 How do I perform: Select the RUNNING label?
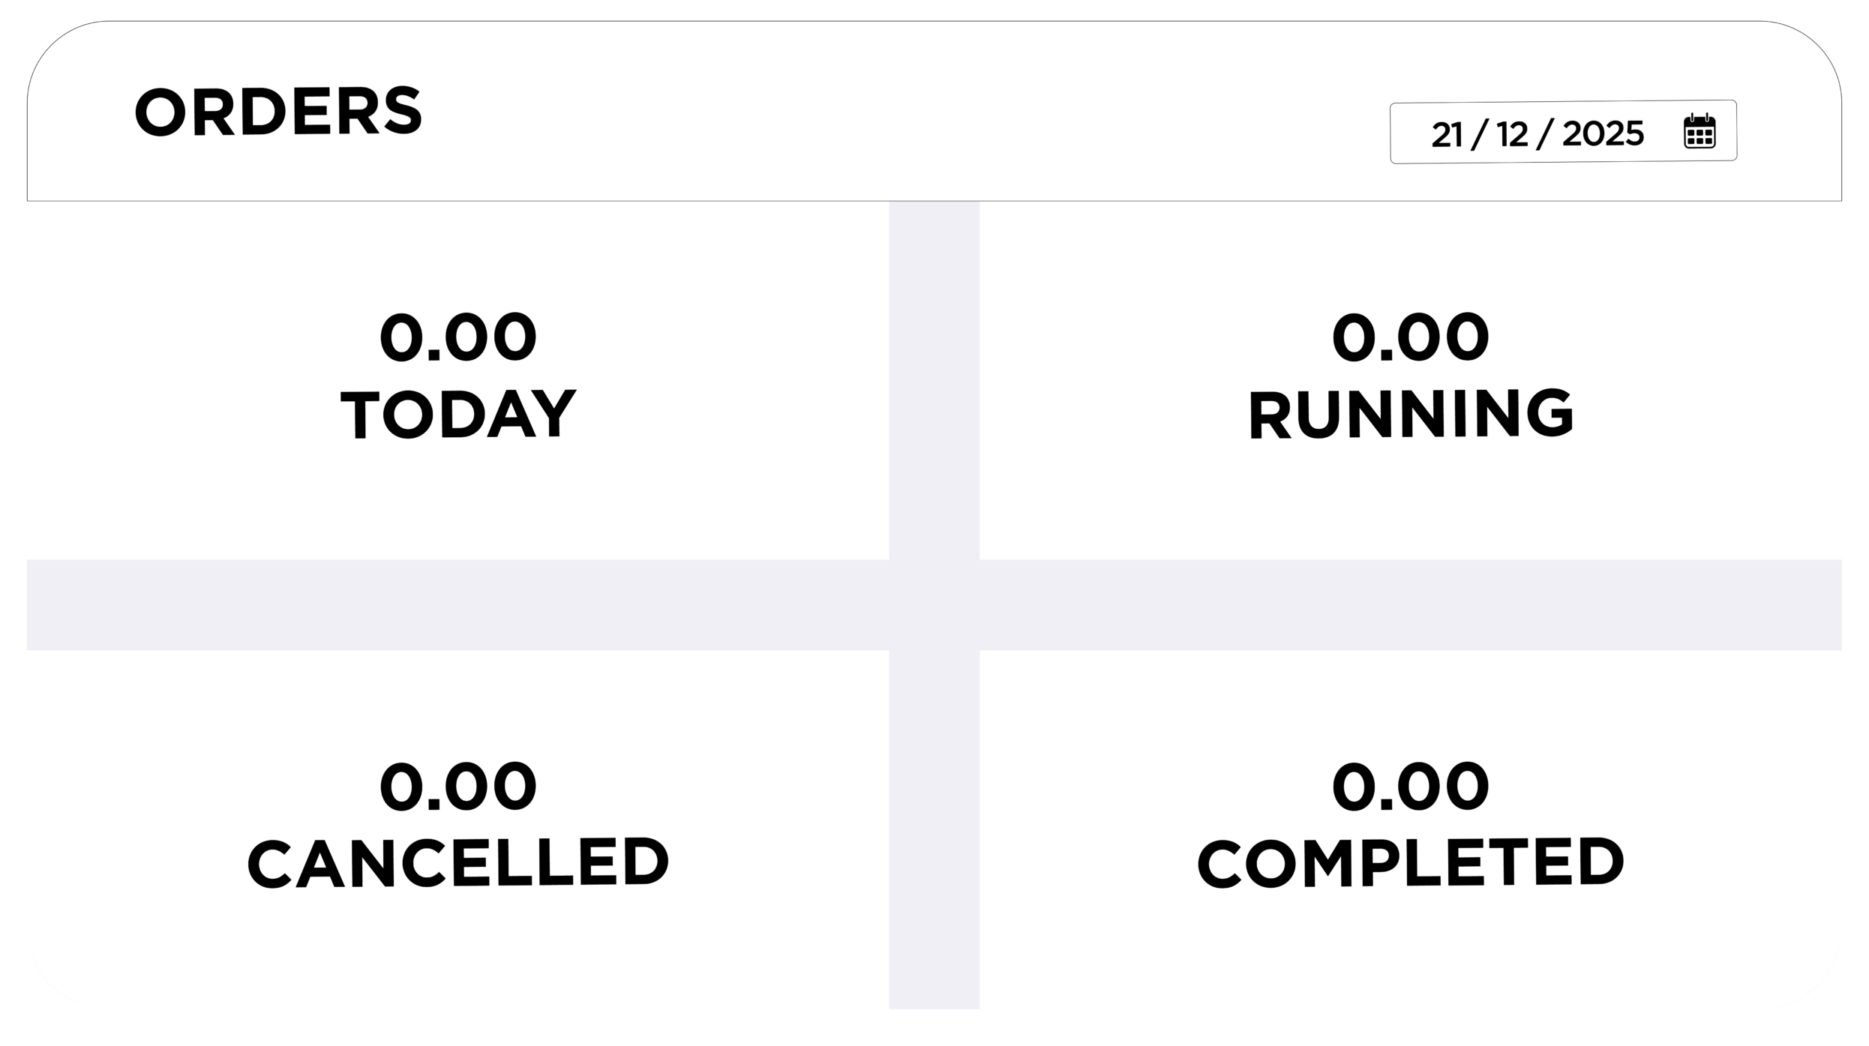[1410, 414]
